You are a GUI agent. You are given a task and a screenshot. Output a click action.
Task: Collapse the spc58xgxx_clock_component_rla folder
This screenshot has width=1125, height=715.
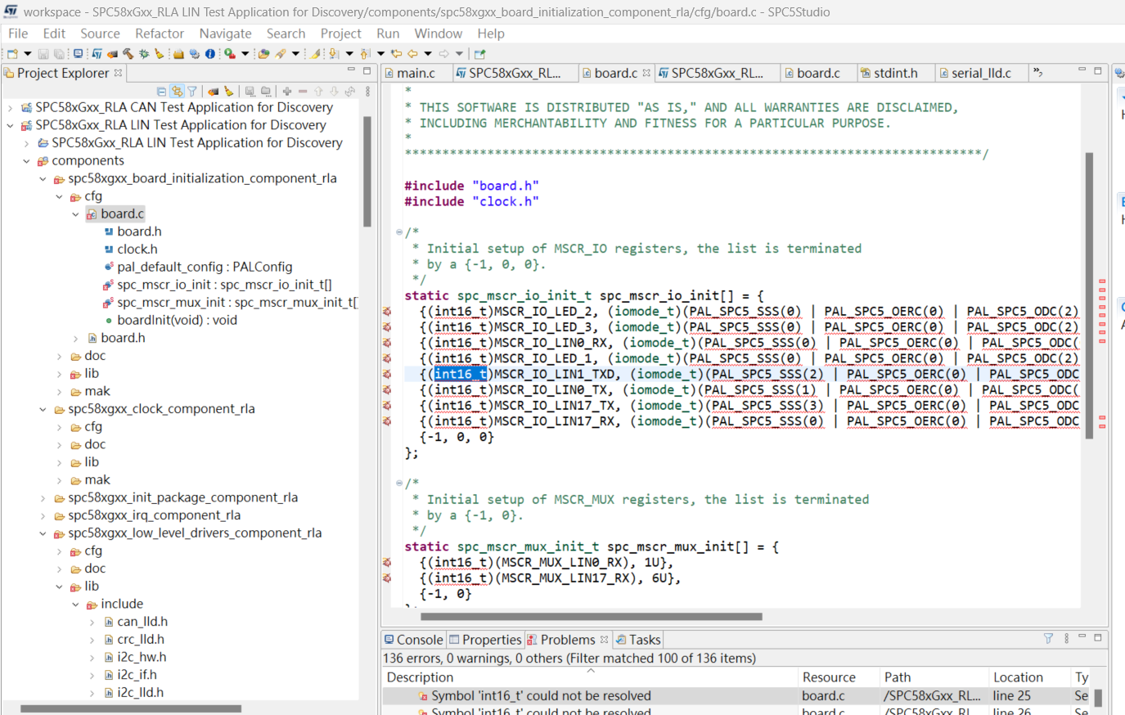tap(43, 408)
